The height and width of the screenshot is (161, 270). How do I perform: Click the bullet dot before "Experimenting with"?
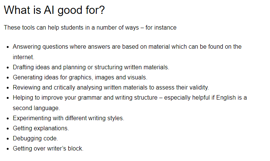[x=8, y=118]
